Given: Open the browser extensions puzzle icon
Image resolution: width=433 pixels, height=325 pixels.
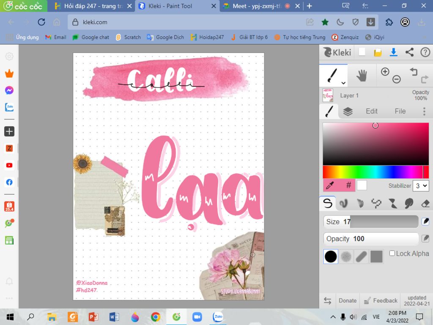Looking at the screenshot, I should coord(389,22).
